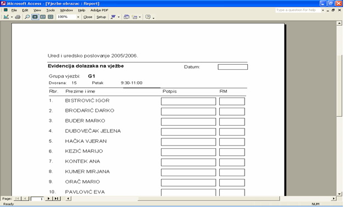This screenshot has height=207, width=344.
Task: Go to next page navigation button
Action: [48, 199]
